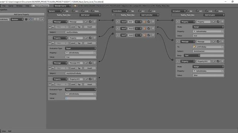Delete the first And controller
Image resolution: width=238 pixels, height=133 pixels.
click(153, 22)
